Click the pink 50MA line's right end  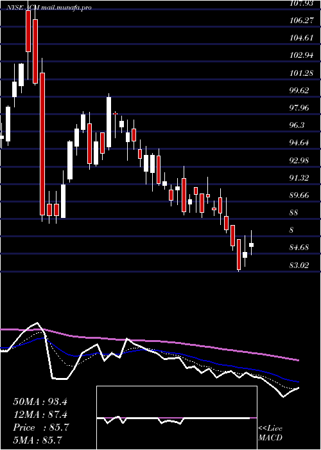point(298,360)
